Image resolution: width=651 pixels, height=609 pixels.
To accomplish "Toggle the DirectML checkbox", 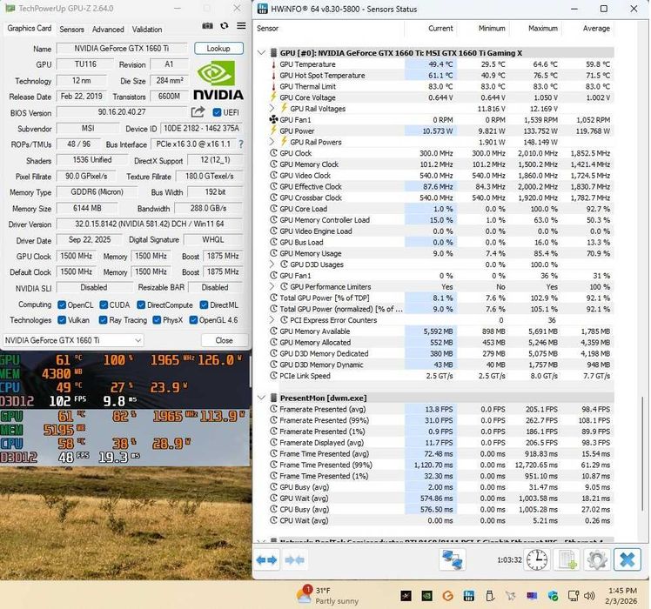I will coord(204,305).
